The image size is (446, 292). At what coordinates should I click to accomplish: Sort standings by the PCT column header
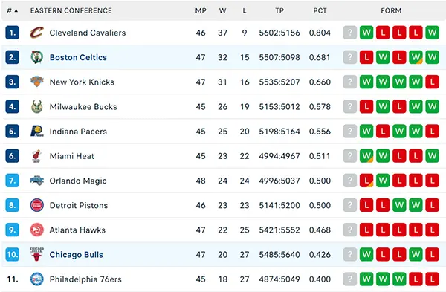point(320,11)
